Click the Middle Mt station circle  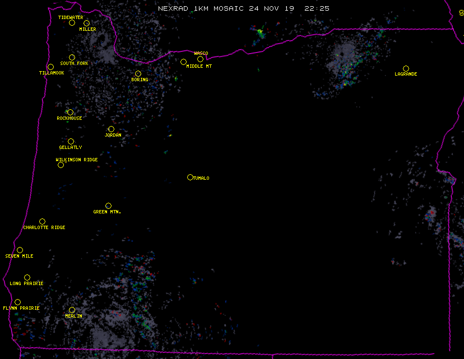click(x=183, y=62)
